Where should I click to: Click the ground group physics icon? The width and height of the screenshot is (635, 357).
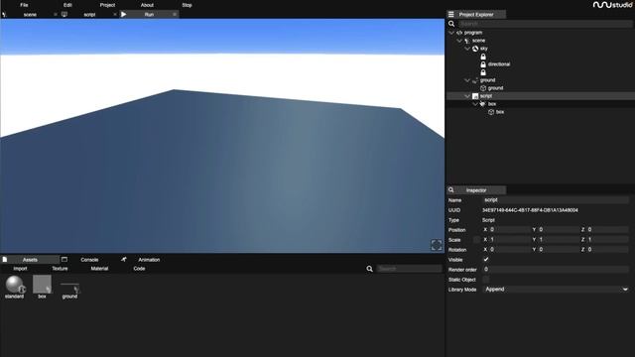[x=475, y=80]
